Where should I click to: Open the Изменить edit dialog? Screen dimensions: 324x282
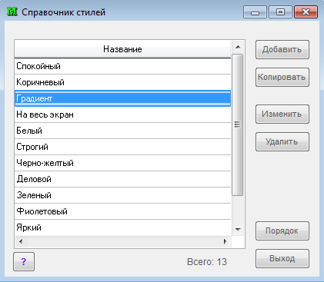pos(282,114)
